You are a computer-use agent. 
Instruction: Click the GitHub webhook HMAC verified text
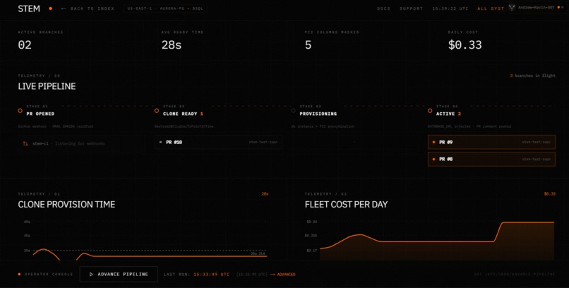(x=56, y=126)
